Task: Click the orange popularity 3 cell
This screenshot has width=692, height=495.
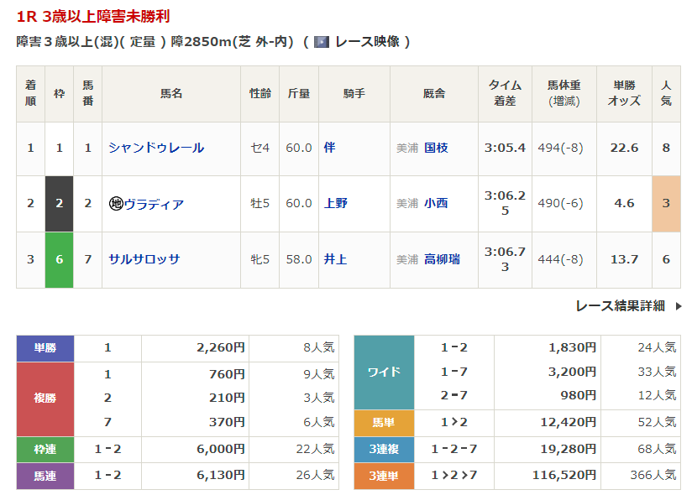Action: coord(666,204)
